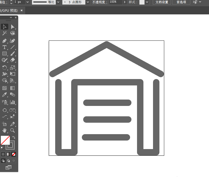Screen dimensions: 209x177
Task: Set paint mode to Gradient
Action: [x=8, y=154]
